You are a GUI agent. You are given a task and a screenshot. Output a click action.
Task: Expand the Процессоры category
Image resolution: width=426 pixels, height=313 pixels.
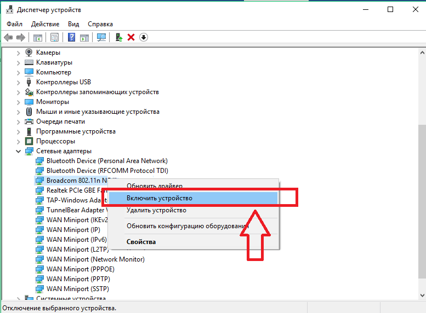pos(18,142)
